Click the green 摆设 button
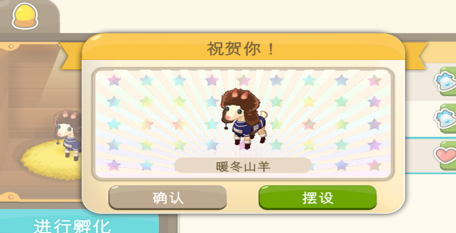456x233 pixels. point(317,198)
